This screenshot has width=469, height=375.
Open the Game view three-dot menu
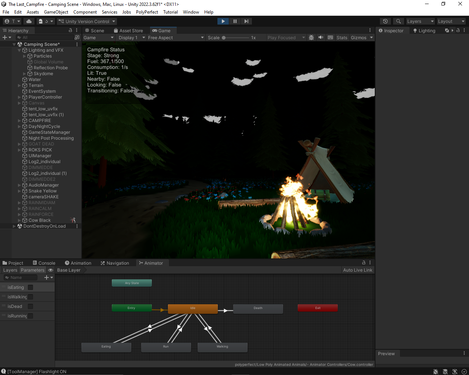click(x=370, y=30)
